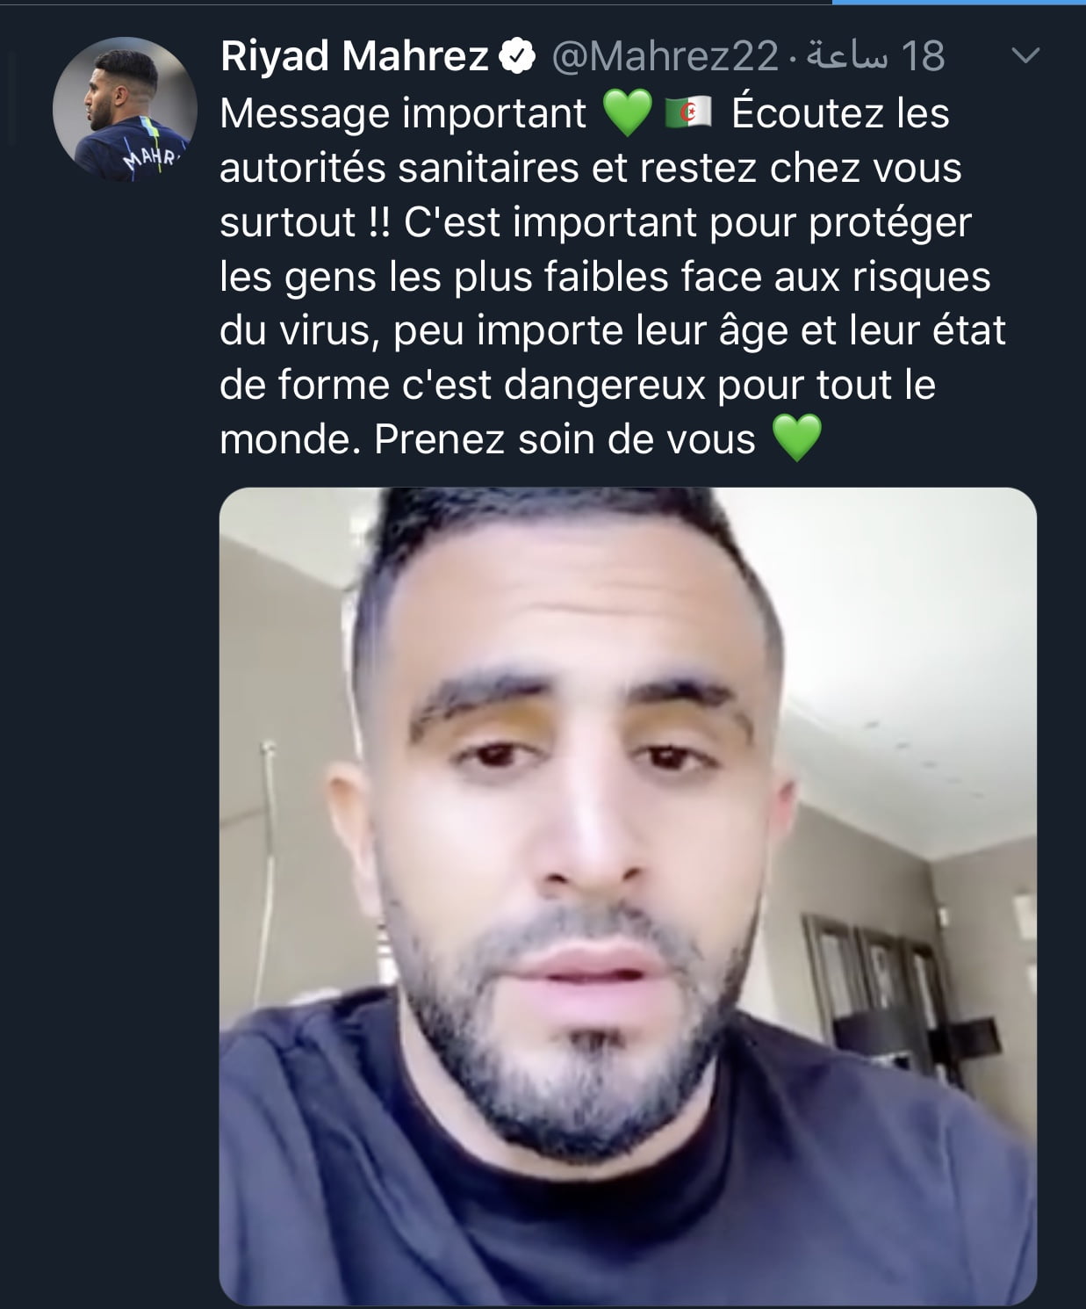Expand the tweet options chevron
Viewport: 1086px width, 1309px height.
pos(1026,56)
